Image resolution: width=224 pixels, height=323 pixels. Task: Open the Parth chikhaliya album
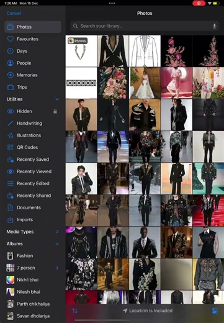(33, 304)
